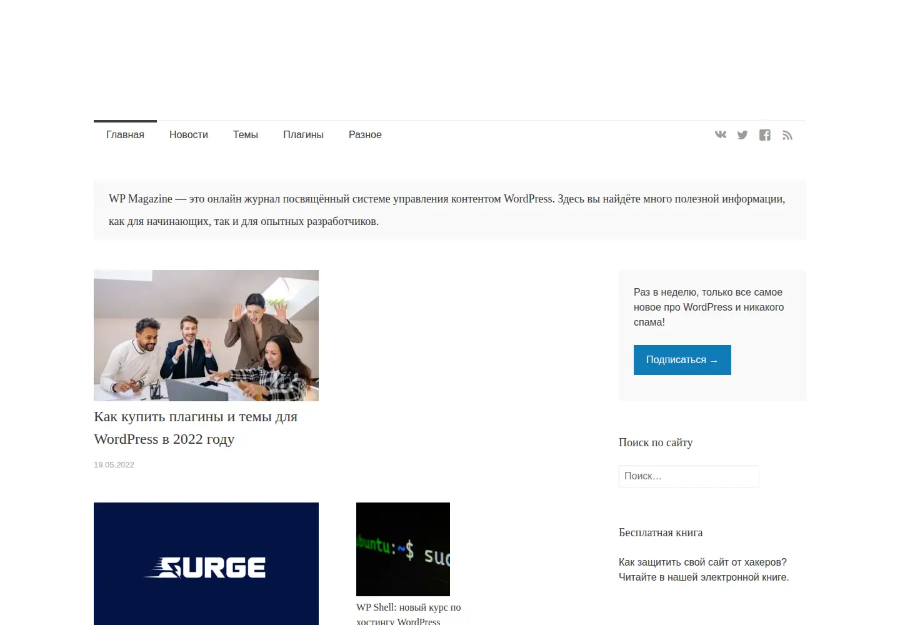Click the newsletter text about weekly WordPress news

tap(709, 307)
